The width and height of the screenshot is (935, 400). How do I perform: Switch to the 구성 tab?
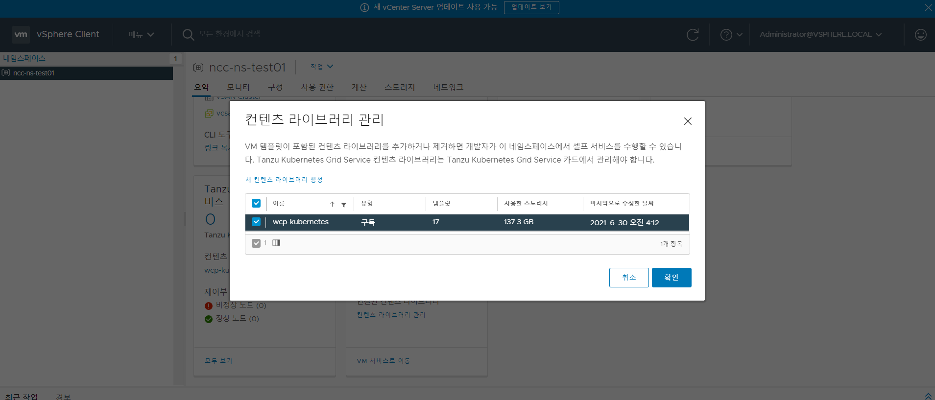pyautogui.click(x=275, y=87)
